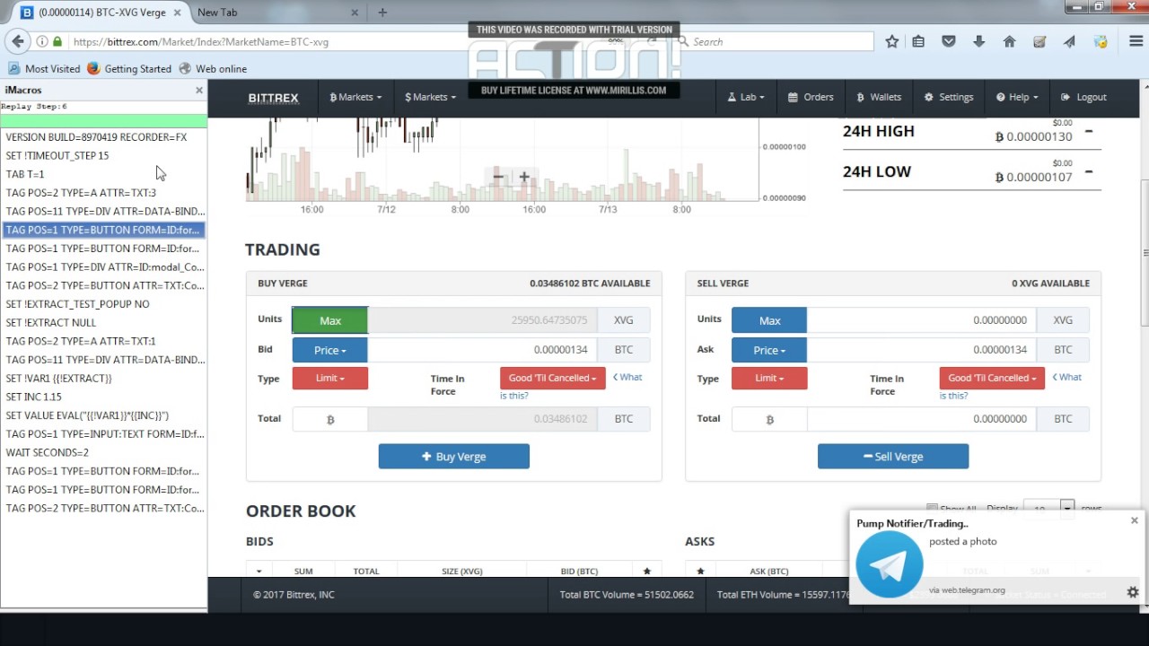Image resolution: width=1149 pixels, height=646 pixels.
Task: Open the Getting Started bookmark
Action: click(129, 68)
